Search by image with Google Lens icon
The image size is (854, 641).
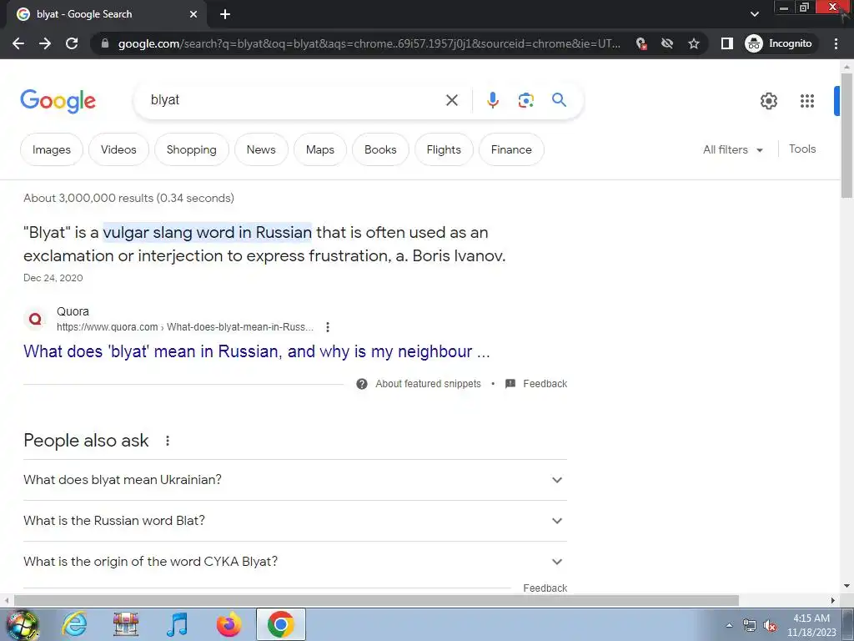(x=525, y=100)
